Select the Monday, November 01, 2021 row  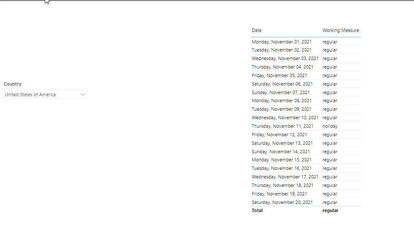click(305, 42)
